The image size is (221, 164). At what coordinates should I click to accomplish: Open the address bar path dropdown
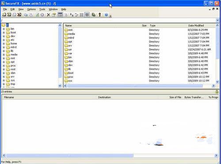217,20
